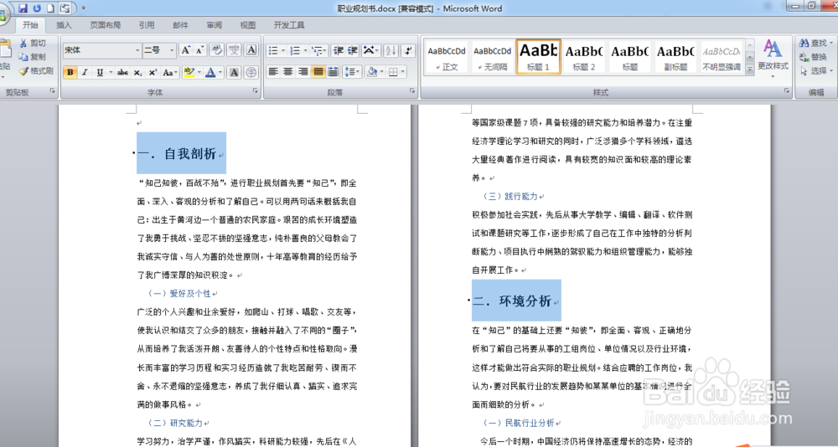Toggle Subscript formatting

(x=137, y=72)
